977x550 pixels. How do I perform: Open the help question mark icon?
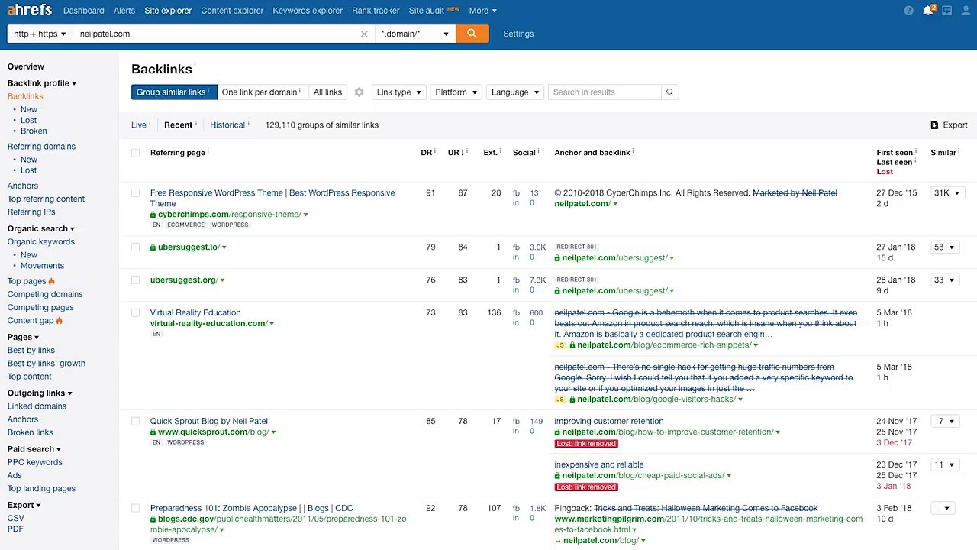click(908, 11)
